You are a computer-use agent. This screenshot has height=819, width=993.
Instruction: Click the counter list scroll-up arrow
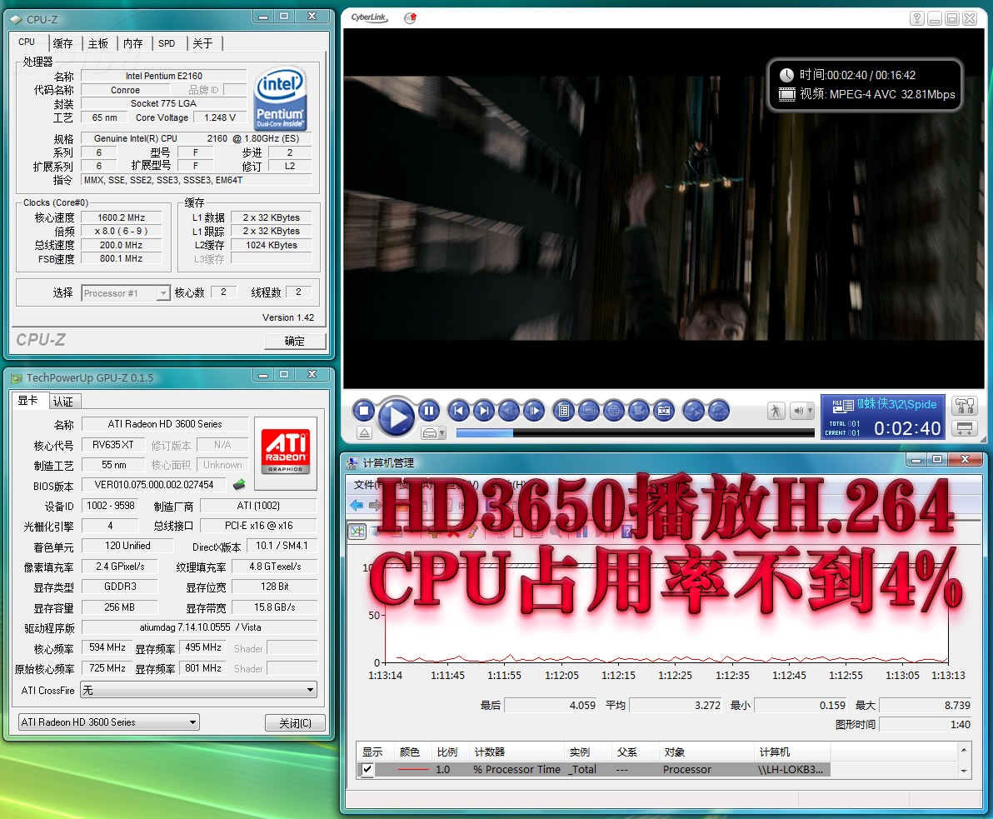click(x=964, y=750)
